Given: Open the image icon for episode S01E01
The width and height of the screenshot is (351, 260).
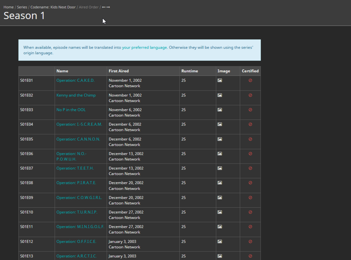Looking at the screenshot, I should [x=220, y=80].
